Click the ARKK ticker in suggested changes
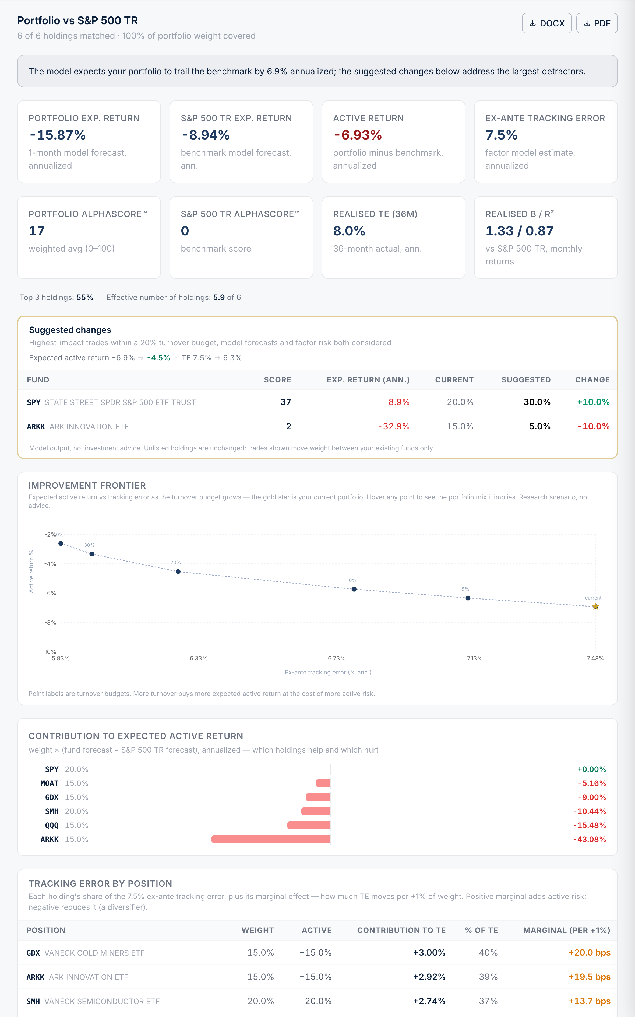 pos(36,427)
